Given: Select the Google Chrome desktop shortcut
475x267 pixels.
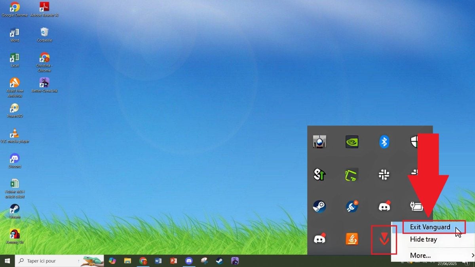Looking at the screenshot, I should (x=15, y=9).
